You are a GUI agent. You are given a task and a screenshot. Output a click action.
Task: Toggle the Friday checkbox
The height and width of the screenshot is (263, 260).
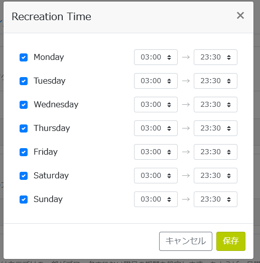point(24,152)
